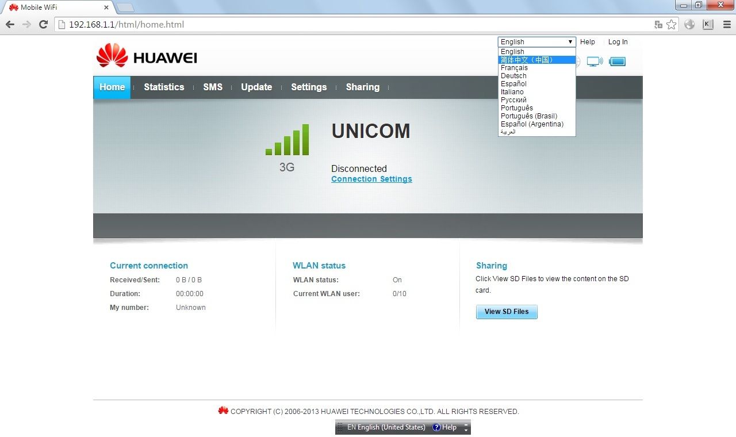The height and width of the screenshot is (437, 736).
Task: Click the translate page icon in address bar
Action: [658, 25]
